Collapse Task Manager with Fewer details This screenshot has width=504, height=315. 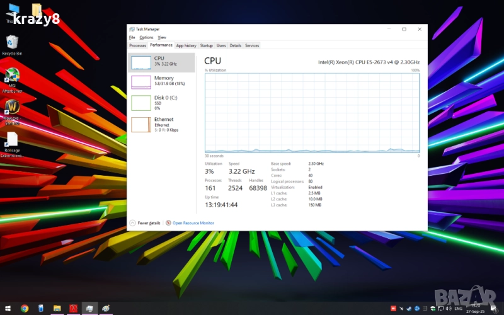point(146,223)
